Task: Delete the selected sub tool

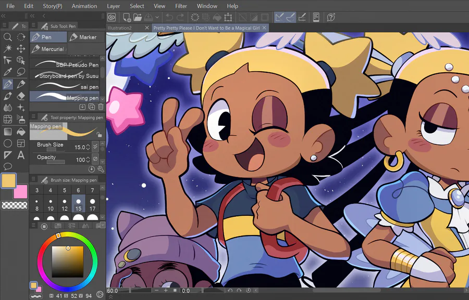Action: pos(101,107)
